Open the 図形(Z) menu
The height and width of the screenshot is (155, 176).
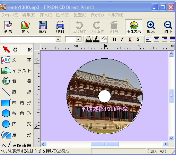click(x=63, y=15)
